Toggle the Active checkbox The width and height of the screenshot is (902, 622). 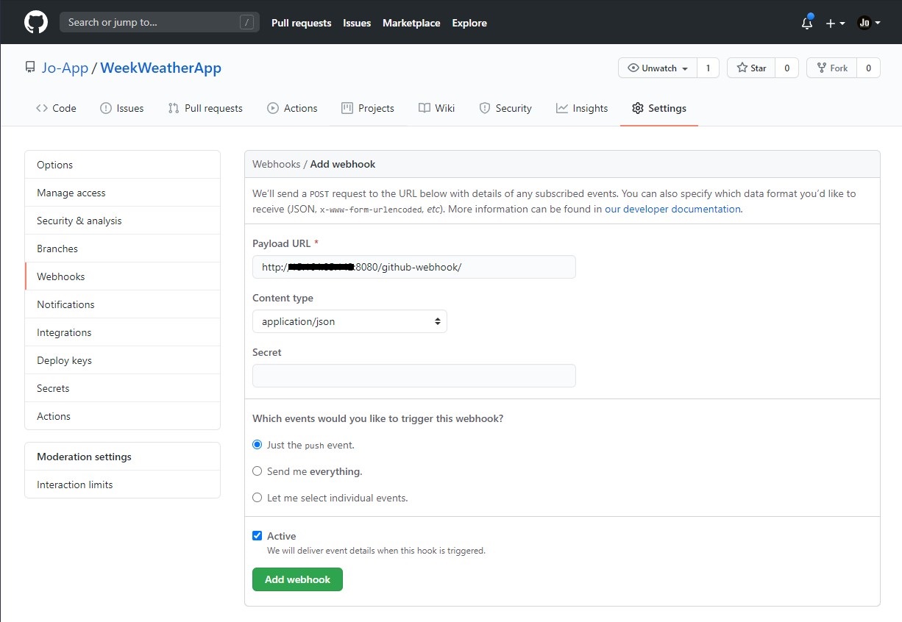click(x=257, y=536)
